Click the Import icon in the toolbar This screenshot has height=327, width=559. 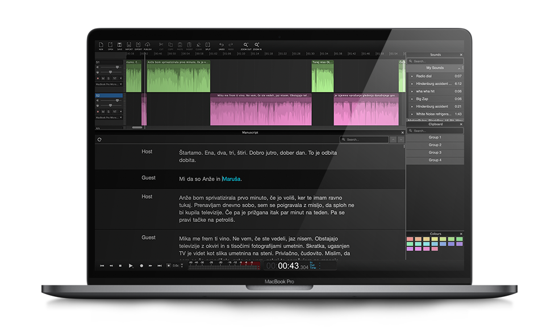pos(129,45)
